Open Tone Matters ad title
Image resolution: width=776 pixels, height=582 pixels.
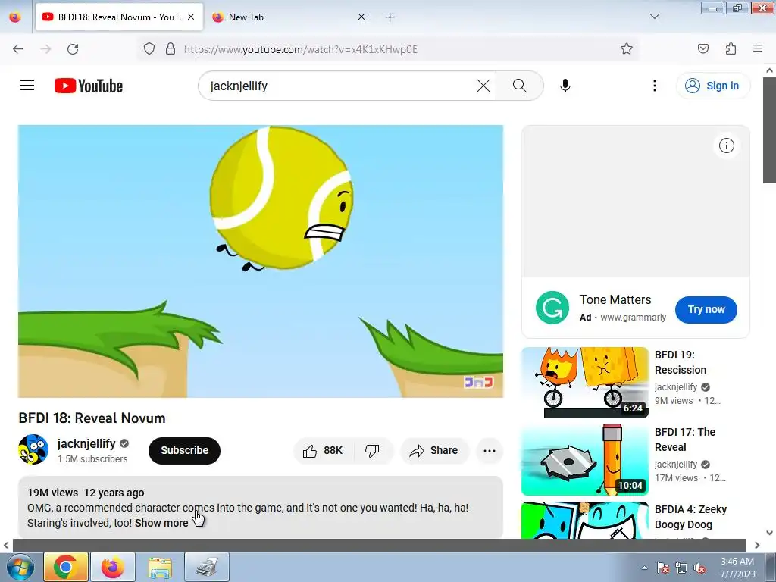coord(615,299)
